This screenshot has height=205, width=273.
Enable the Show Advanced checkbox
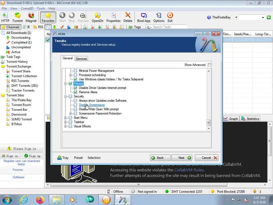click(210, 65)
